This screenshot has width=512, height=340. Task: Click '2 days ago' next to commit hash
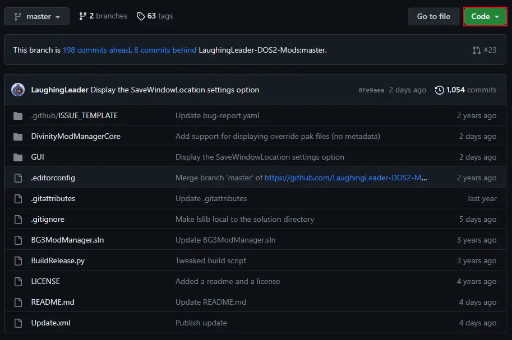tap(407, 90)
